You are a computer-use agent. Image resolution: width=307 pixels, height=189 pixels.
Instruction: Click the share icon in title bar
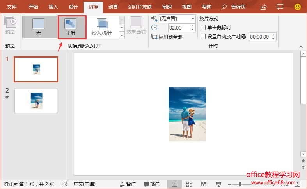[x=263, y=7]
